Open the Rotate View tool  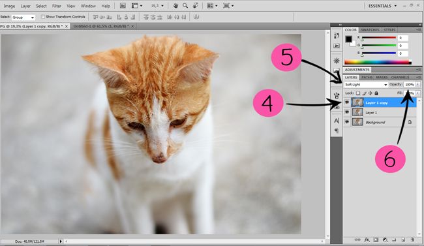pyautogui.click(x=196, y=6)
